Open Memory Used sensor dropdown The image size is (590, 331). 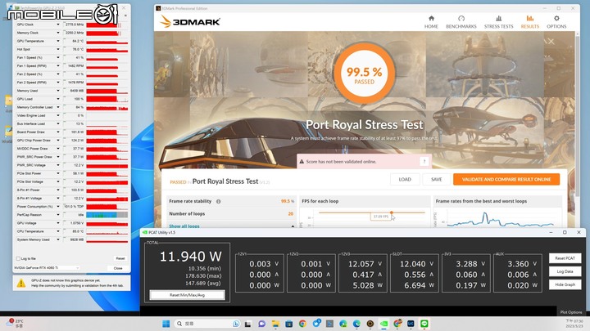58,91
